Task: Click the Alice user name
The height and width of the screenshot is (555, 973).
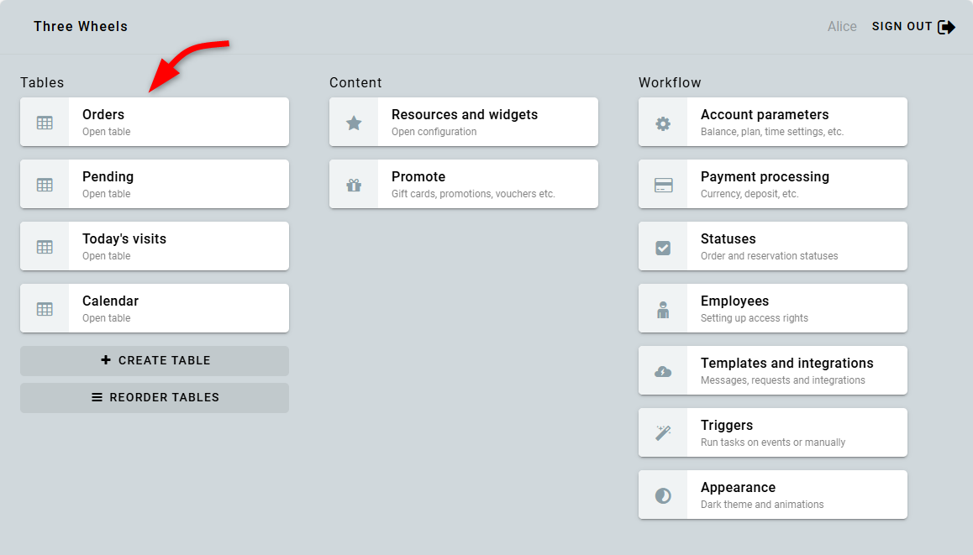Action: [842, 27]
